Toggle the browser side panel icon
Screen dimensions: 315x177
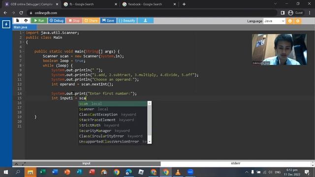[283, 13]
